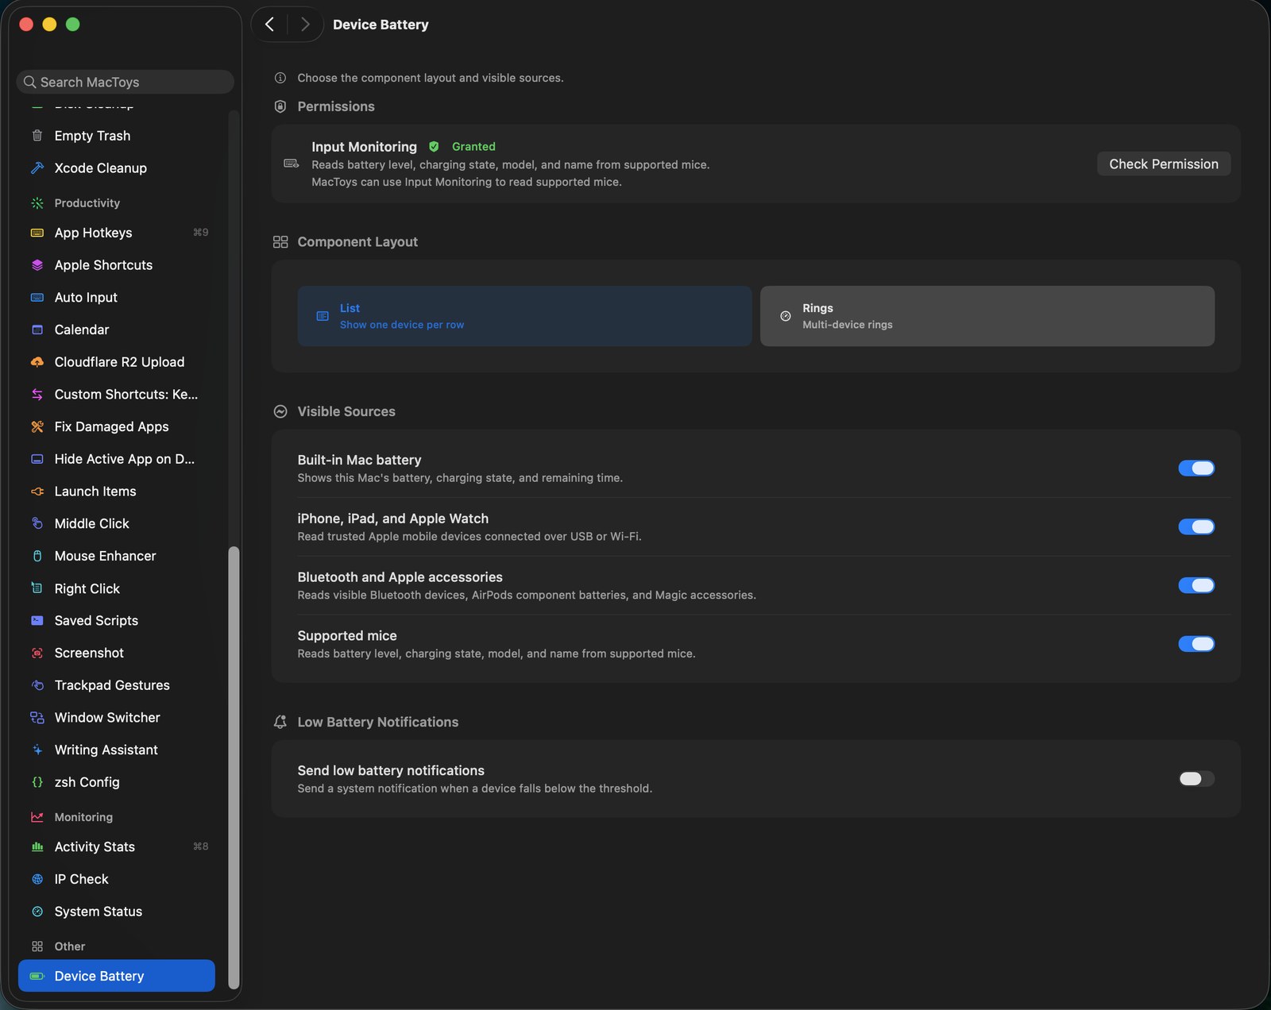The image size is (1271, 1010).
Task: Click the Search MacToys field
Action: pyautogui.click(x=126, y=82)
